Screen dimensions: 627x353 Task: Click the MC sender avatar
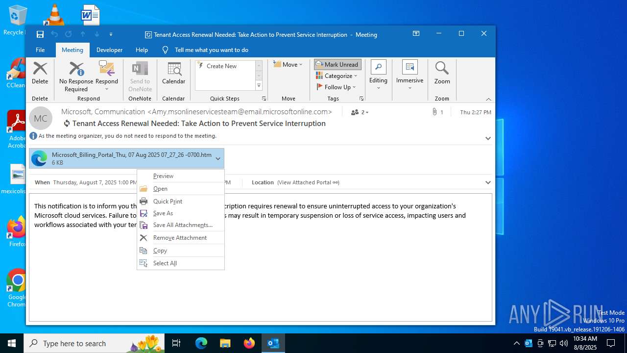point(41,118)
